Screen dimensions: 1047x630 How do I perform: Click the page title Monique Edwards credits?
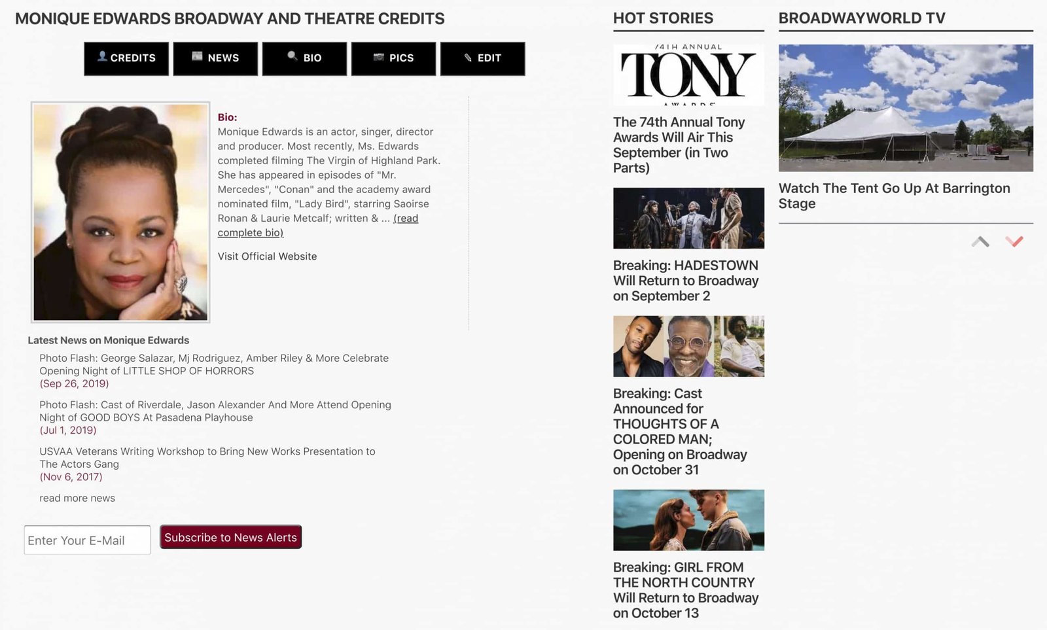pos(230,18)
